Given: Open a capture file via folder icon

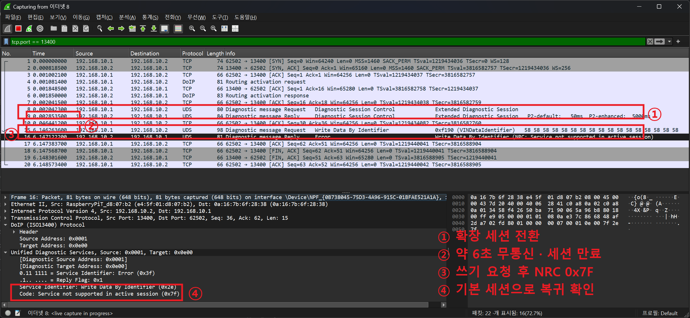Looking at the screenshot, I should [x=53, y=28].
